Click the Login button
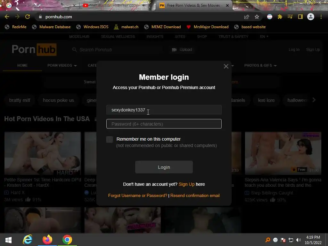Image resolution: width=328 pixels, height=246 pixels. [164, 167]
